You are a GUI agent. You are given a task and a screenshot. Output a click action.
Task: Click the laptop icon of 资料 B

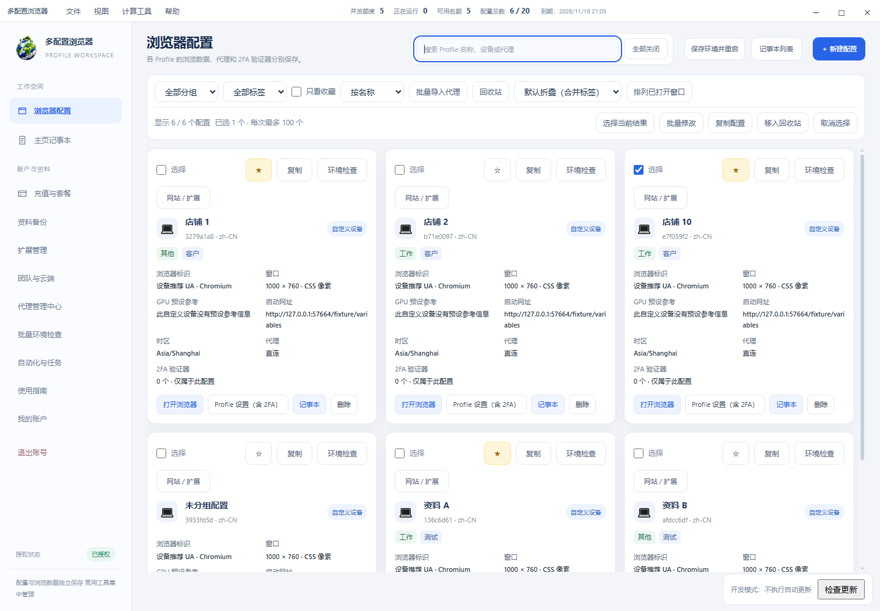pyautogui.click(x=644, y=512)
